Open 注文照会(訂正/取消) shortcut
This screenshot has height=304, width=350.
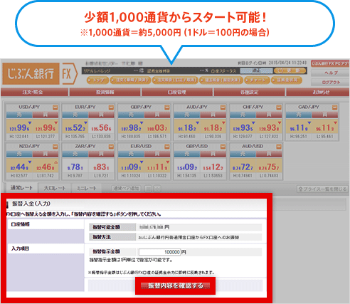pos(175,80)
